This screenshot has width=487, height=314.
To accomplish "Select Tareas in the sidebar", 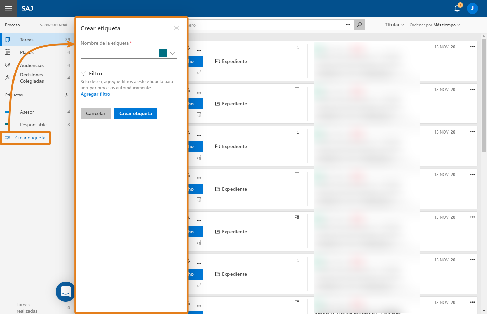I will pyautogui.click(x=38, y=40).
